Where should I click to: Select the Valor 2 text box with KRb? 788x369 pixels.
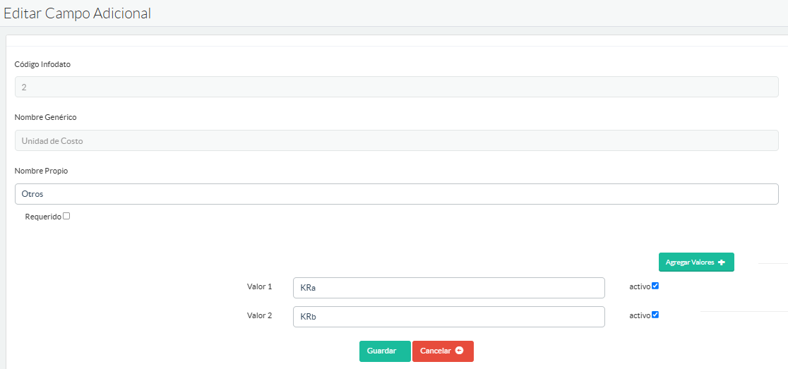[x=448, y=317]
